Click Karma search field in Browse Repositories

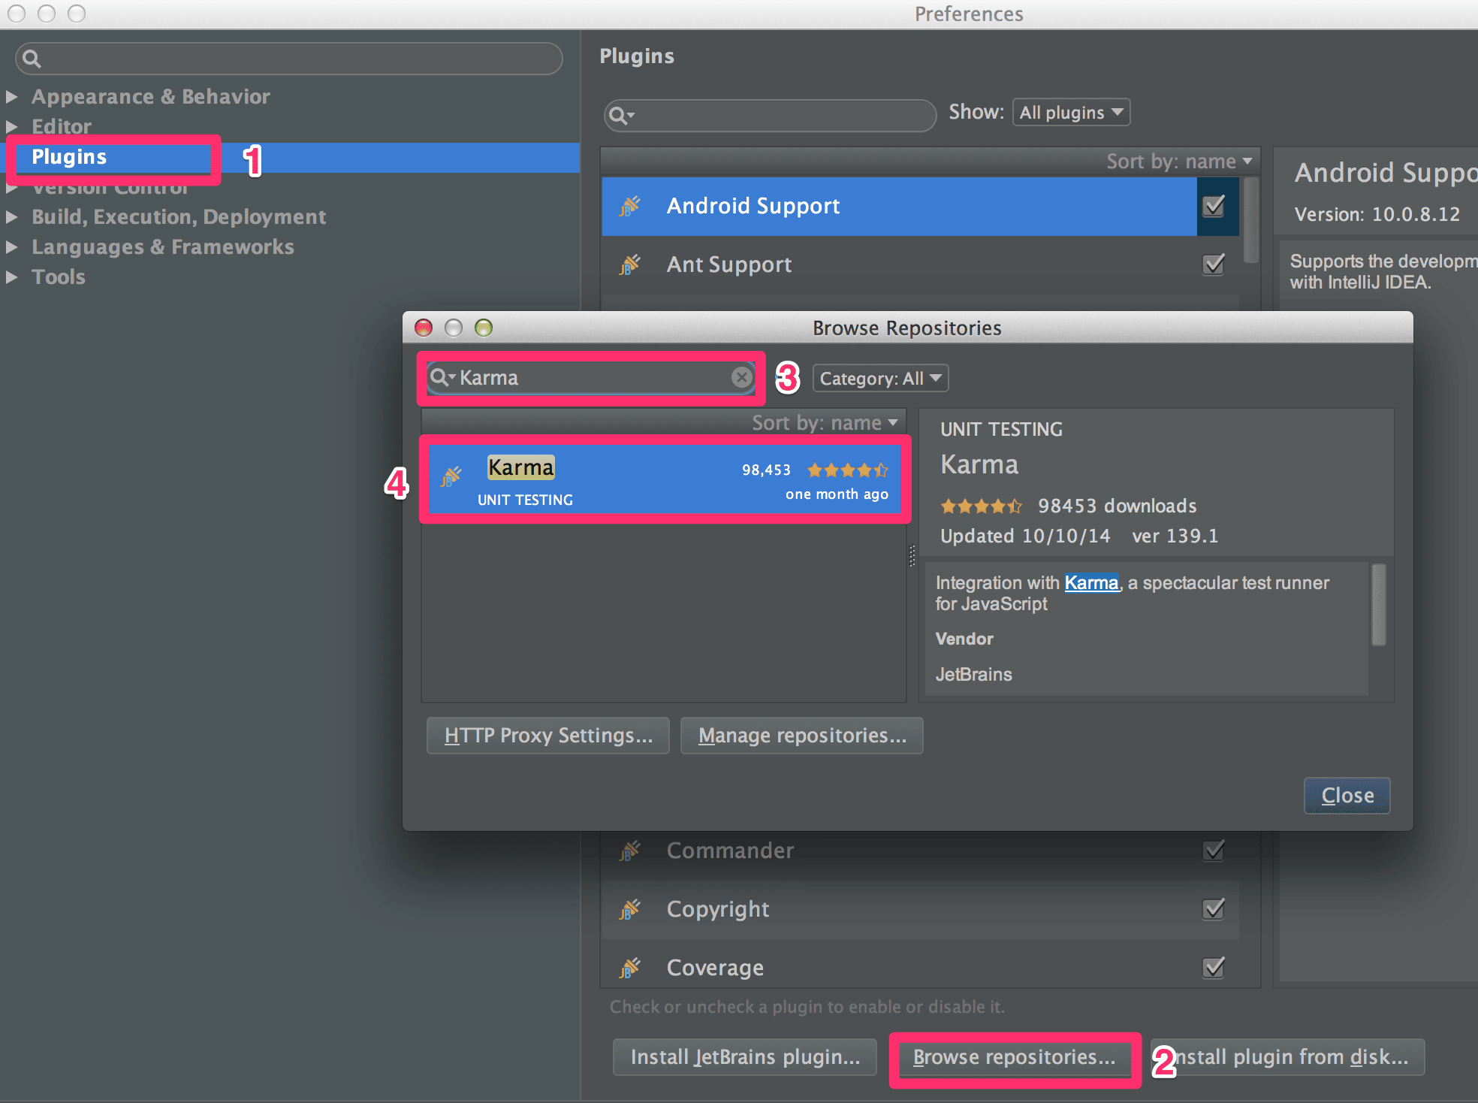coord(591,377)
